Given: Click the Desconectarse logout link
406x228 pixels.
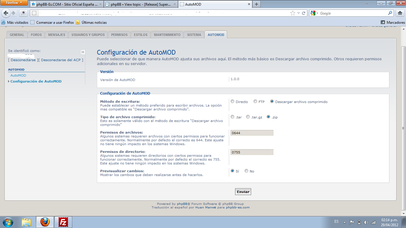Looking at the screenshot, I should tap(23, 60).
